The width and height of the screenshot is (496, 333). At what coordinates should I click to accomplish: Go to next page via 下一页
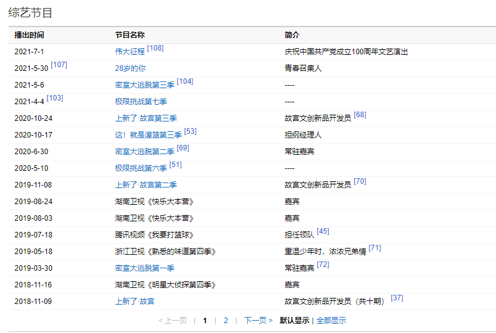tap(258, 321)
